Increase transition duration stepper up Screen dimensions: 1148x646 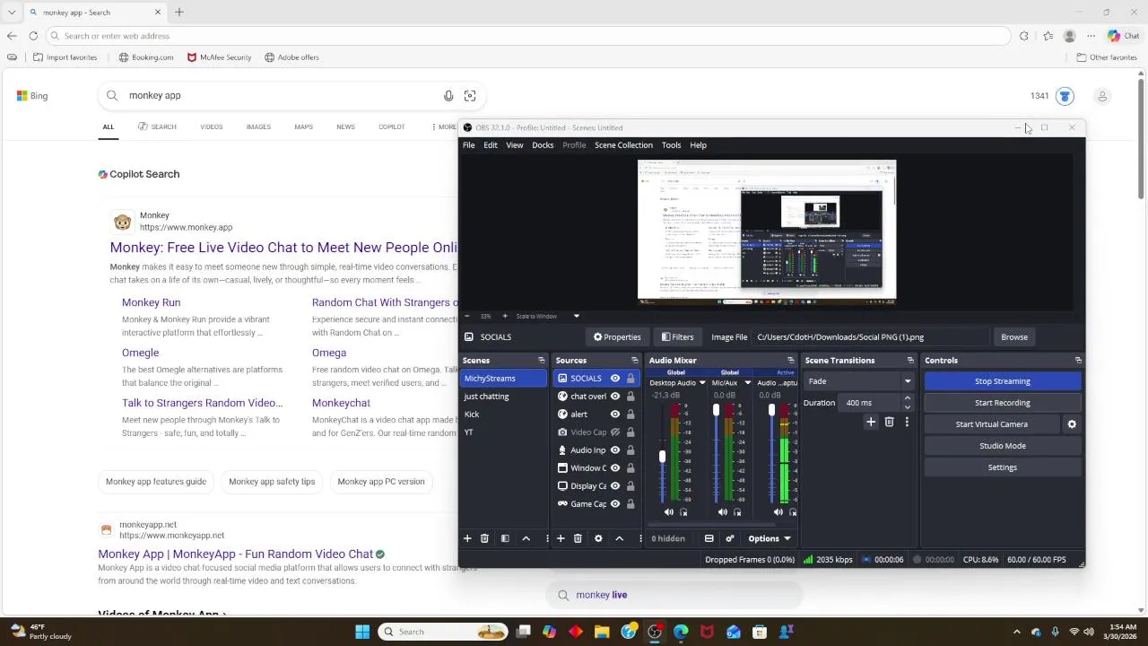(907, 398)
